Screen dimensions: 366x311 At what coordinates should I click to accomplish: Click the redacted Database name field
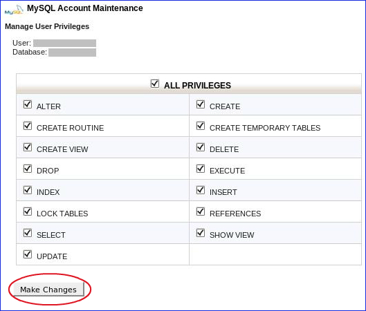[73, 53]
